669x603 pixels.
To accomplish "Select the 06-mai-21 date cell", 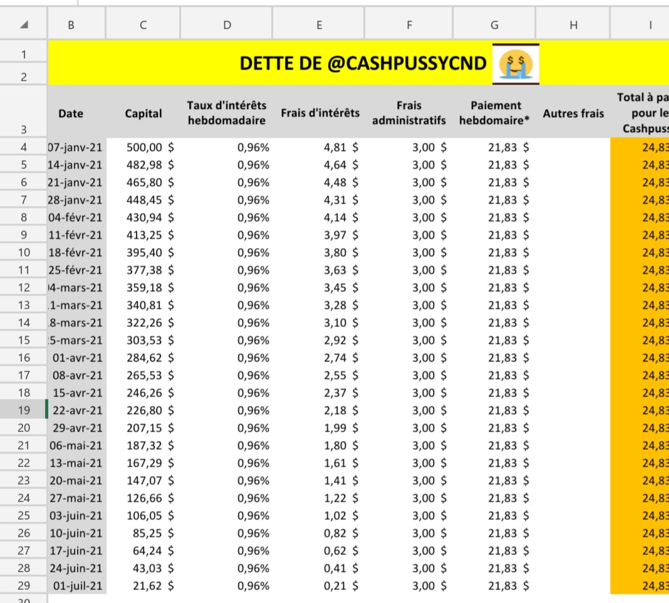I will (x=77, y=445).
